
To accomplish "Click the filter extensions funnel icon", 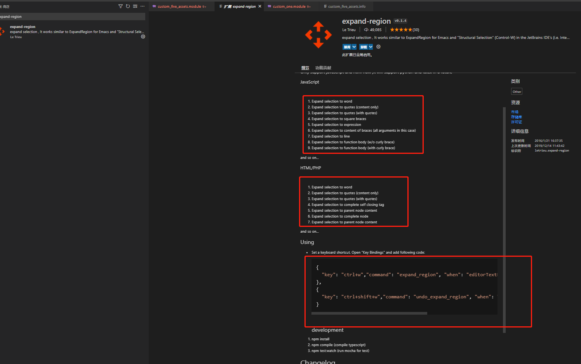I will (120, 6).
